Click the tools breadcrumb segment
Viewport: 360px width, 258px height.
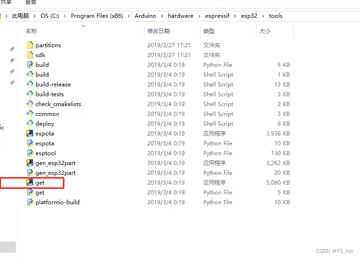pos(276,16)
